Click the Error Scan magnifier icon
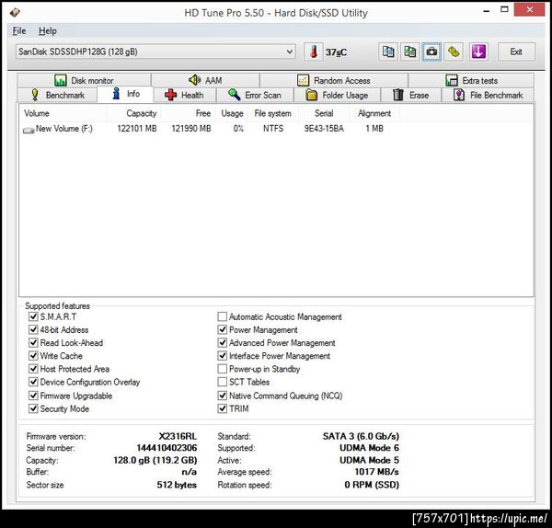The height and width of the screenshot is (528, 552). click(234, 95)
